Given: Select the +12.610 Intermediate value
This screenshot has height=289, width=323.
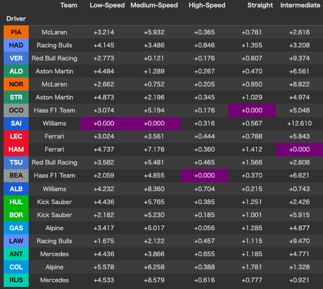Looking at the screenshot, I should 299,123.
